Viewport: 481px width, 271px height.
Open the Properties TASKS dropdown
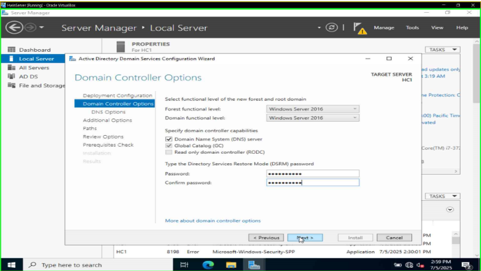pos(442,50)
